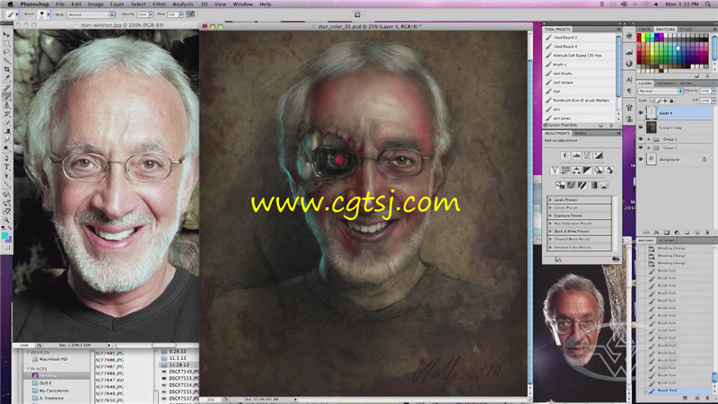Select the Gradient tool
The width and height of the screenshot is (718, 404).
[6, 132]
